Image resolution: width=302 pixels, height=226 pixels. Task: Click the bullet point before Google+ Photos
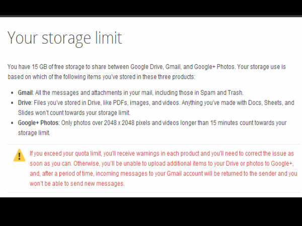pyautogui.click(x=12, y=123)
